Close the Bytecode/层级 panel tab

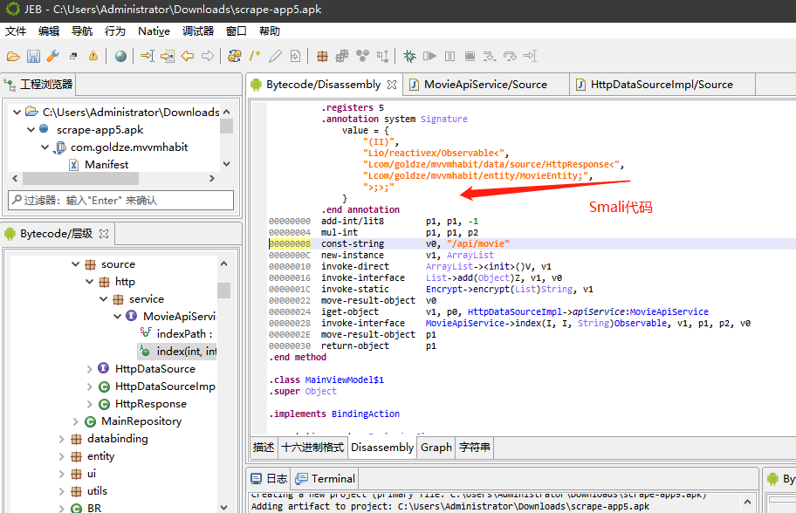click(104, 234)
